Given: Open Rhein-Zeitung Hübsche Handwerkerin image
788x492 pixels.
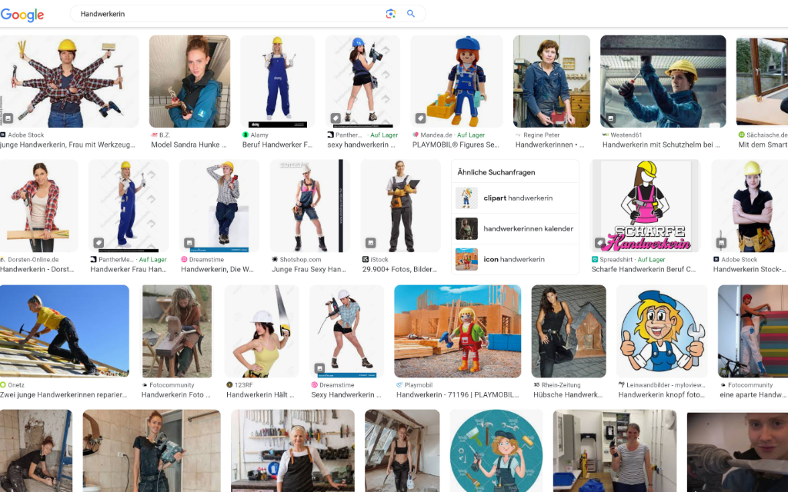Looking at the screenshot, I should point(569,331).
